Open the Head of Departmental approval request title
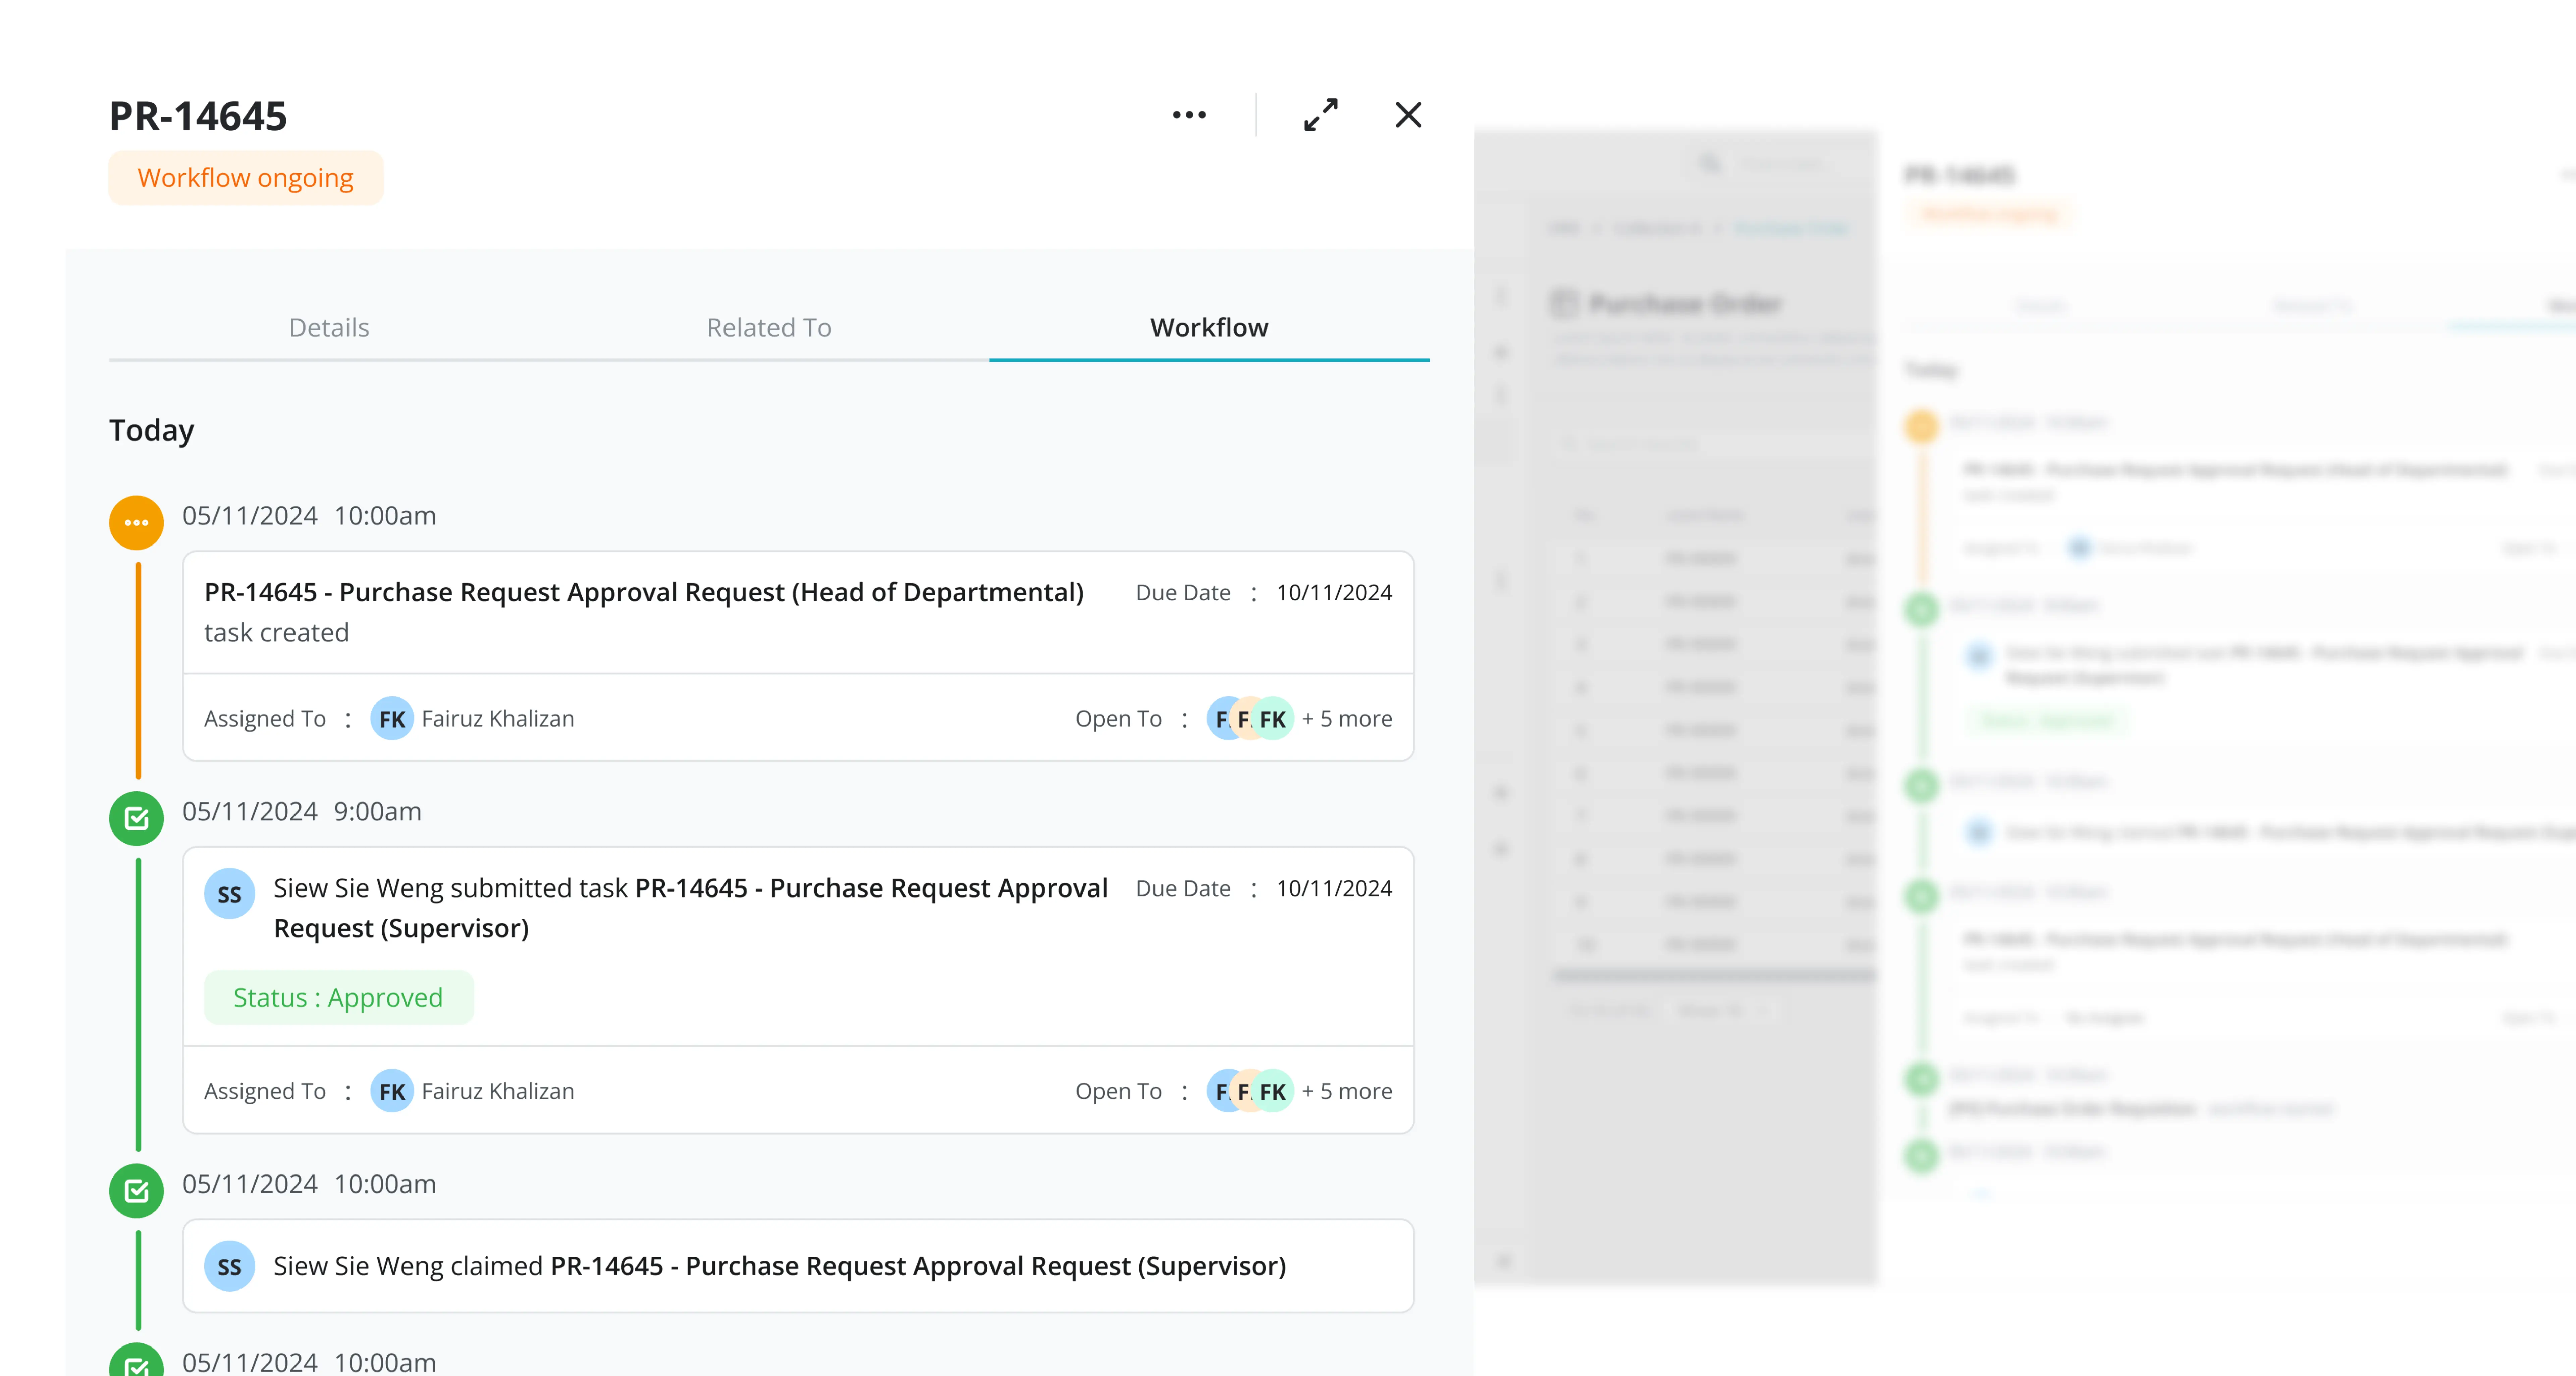 coord(644,592)
